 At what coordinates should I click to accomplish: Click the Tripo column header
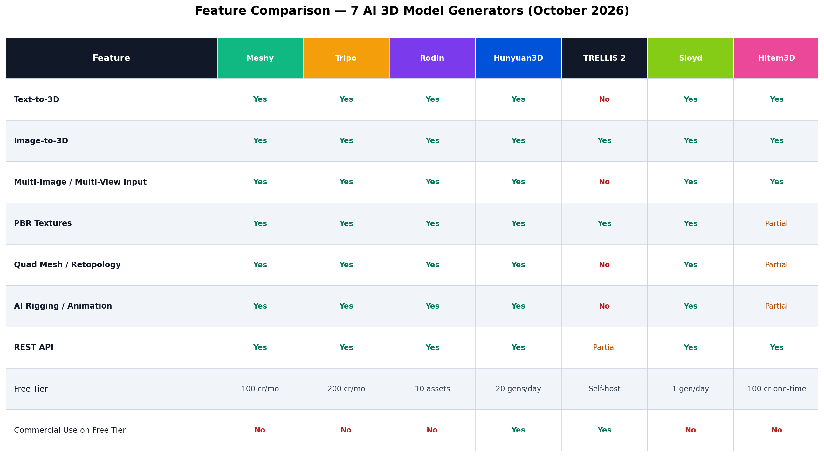pos(346,58)
